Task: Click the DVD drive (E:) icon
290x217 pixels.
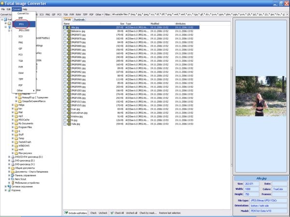Action: pos(13,161)
